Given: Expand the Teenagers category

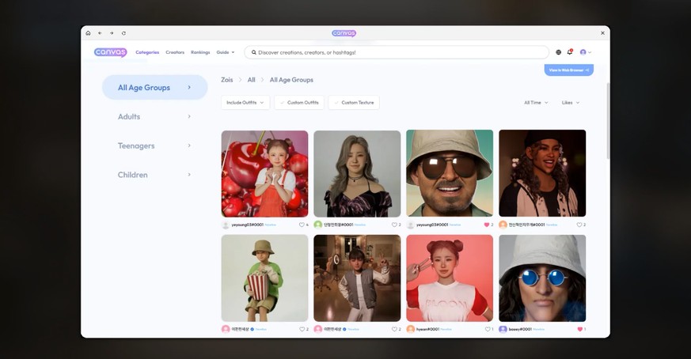Looking at the screenshot, I should click(x=154, y=145).
